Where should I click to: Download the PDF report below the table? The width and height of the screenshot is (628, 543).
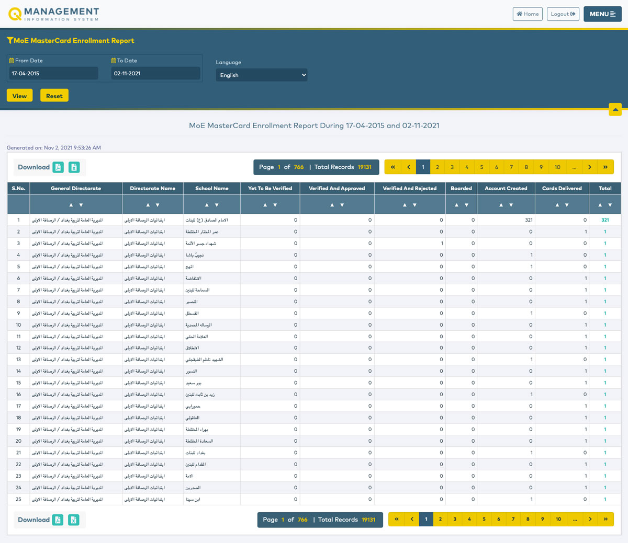tap(58, 520)
